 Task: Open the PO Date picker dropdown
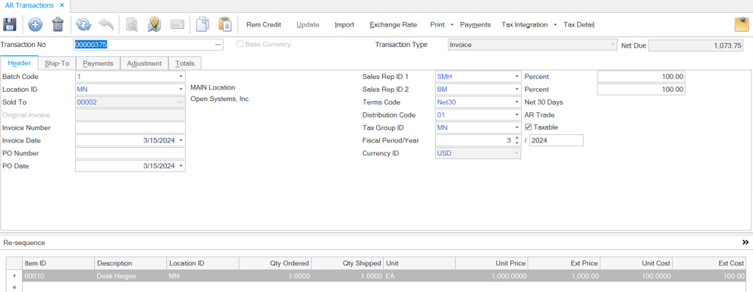[x=181, y=165]
